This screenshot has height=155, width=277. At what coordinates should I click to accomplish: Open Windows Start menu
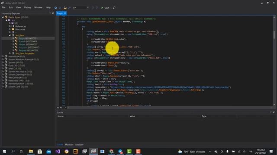(4, 151)
